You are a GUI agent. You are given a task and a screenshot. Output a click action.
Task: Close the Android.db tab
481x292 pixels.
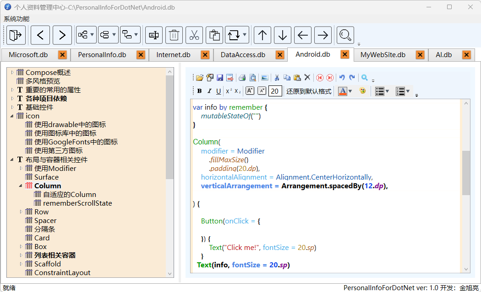click(x=345, y=54)
